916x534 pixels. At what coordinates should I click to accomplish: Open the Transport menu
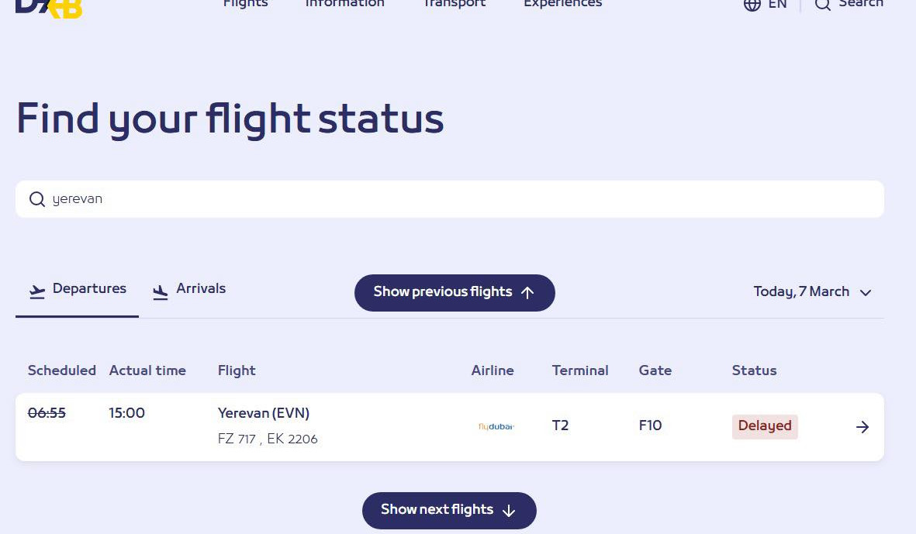(x=455, y=4)
